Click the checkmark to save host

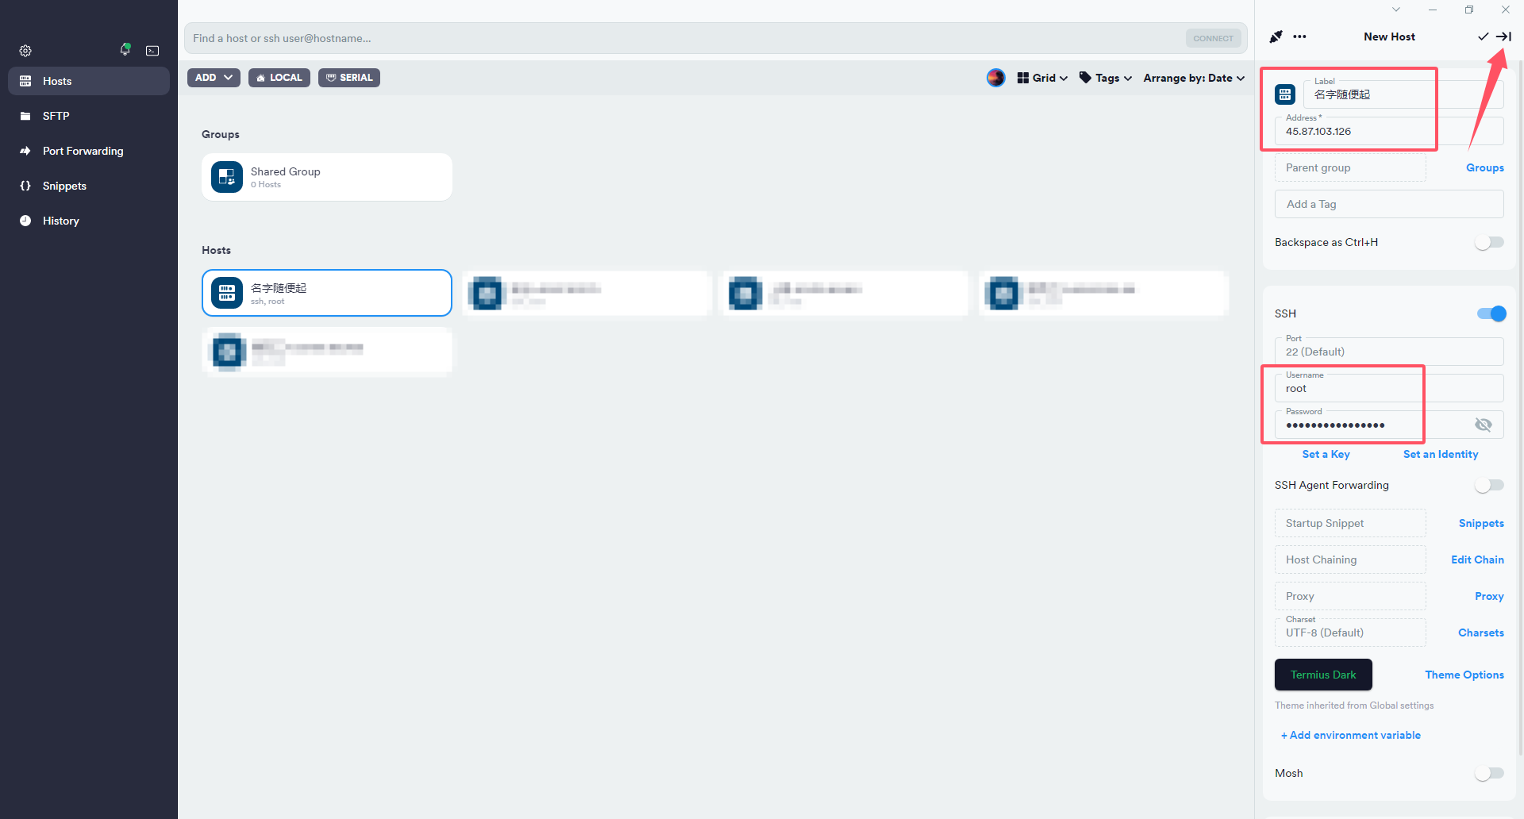click(1482, 37)
